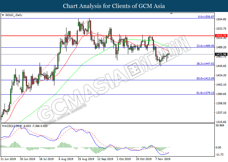Click the 1424.20 price axis value

(x=221, y=75)
